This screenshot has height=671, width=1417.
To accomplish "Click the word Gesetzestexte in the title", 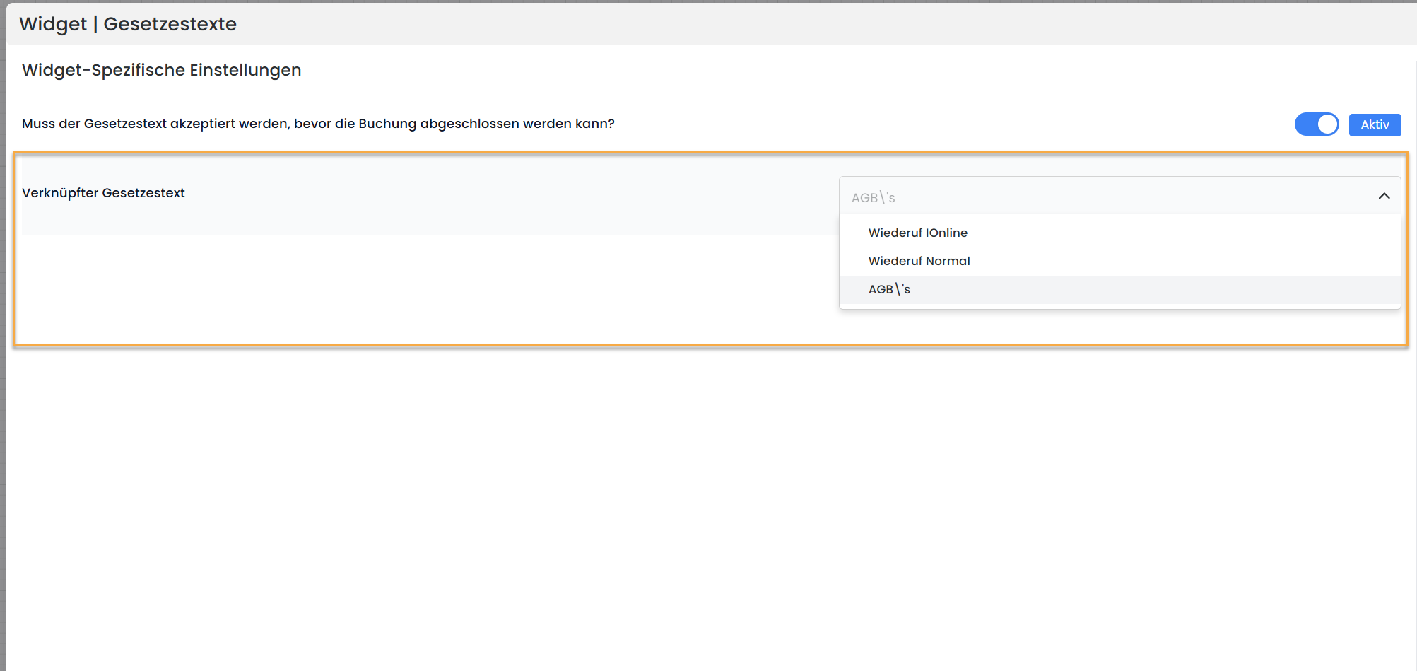I will click(170, 24).
